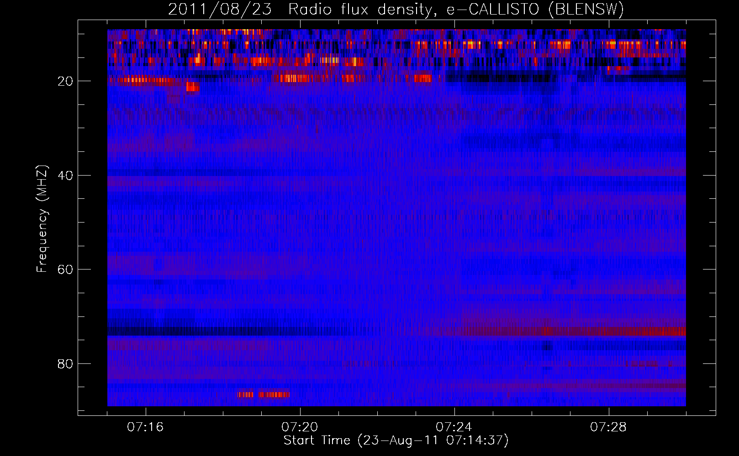Click the plot title with e-CALLISTO (BLENSW)
This screenshot has width=739, height=456.
coord(396,9)
